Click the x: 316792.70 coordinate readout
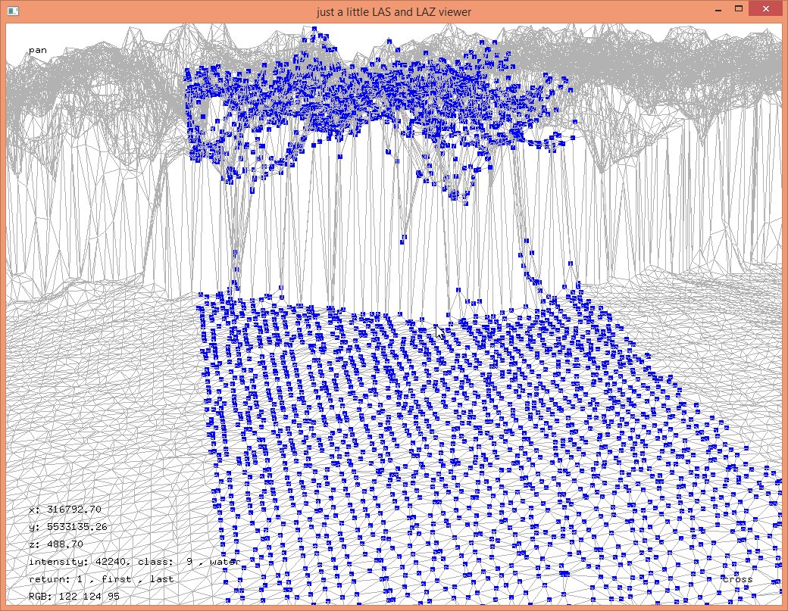 coord(65,510)
